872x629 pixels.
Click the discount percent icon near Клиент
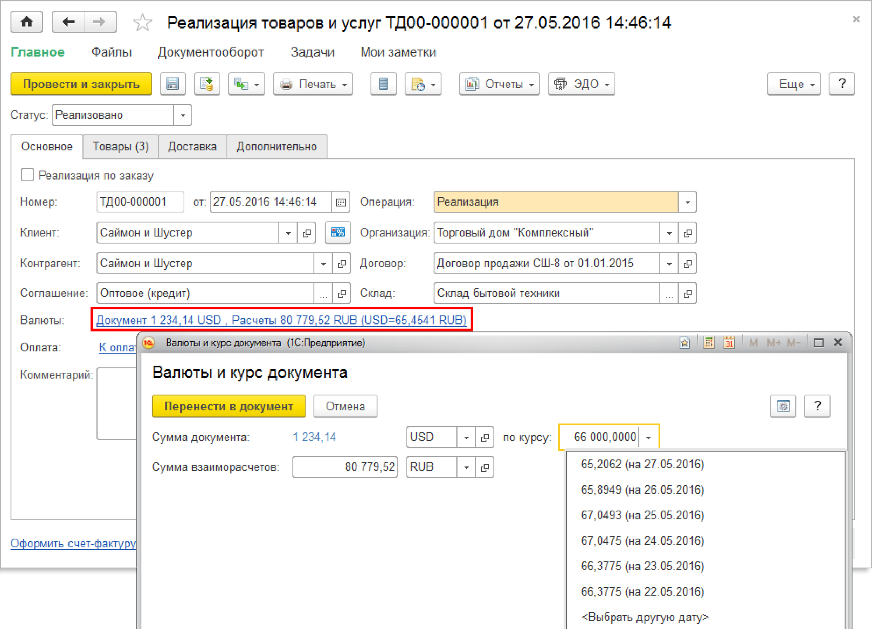pos(337,233)
